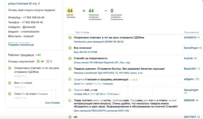Click the smiley icon beside sidebar review Спасибо за оперативность
Screen dimensions: 203x119
tap(10, 94)
